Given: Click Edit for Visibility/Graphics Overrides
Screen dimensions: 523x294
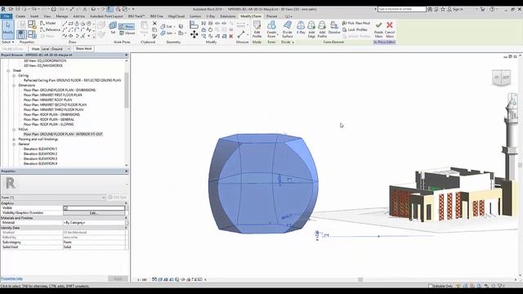Looking at the screenshot, I should [93, 212].
